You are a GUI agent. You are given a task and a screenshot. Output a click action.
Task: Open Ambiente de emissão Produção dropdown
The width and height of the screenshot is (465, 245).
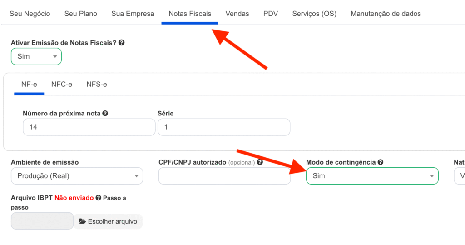point(77,176)
